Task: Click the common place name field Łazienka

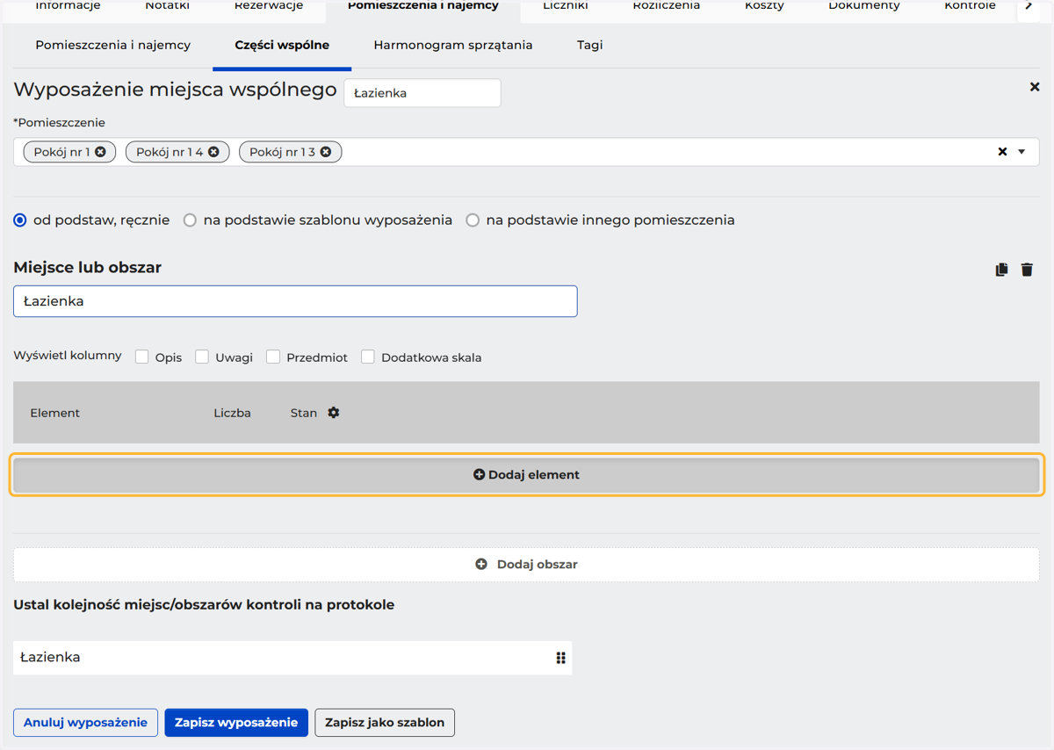Action: point(422,93)
